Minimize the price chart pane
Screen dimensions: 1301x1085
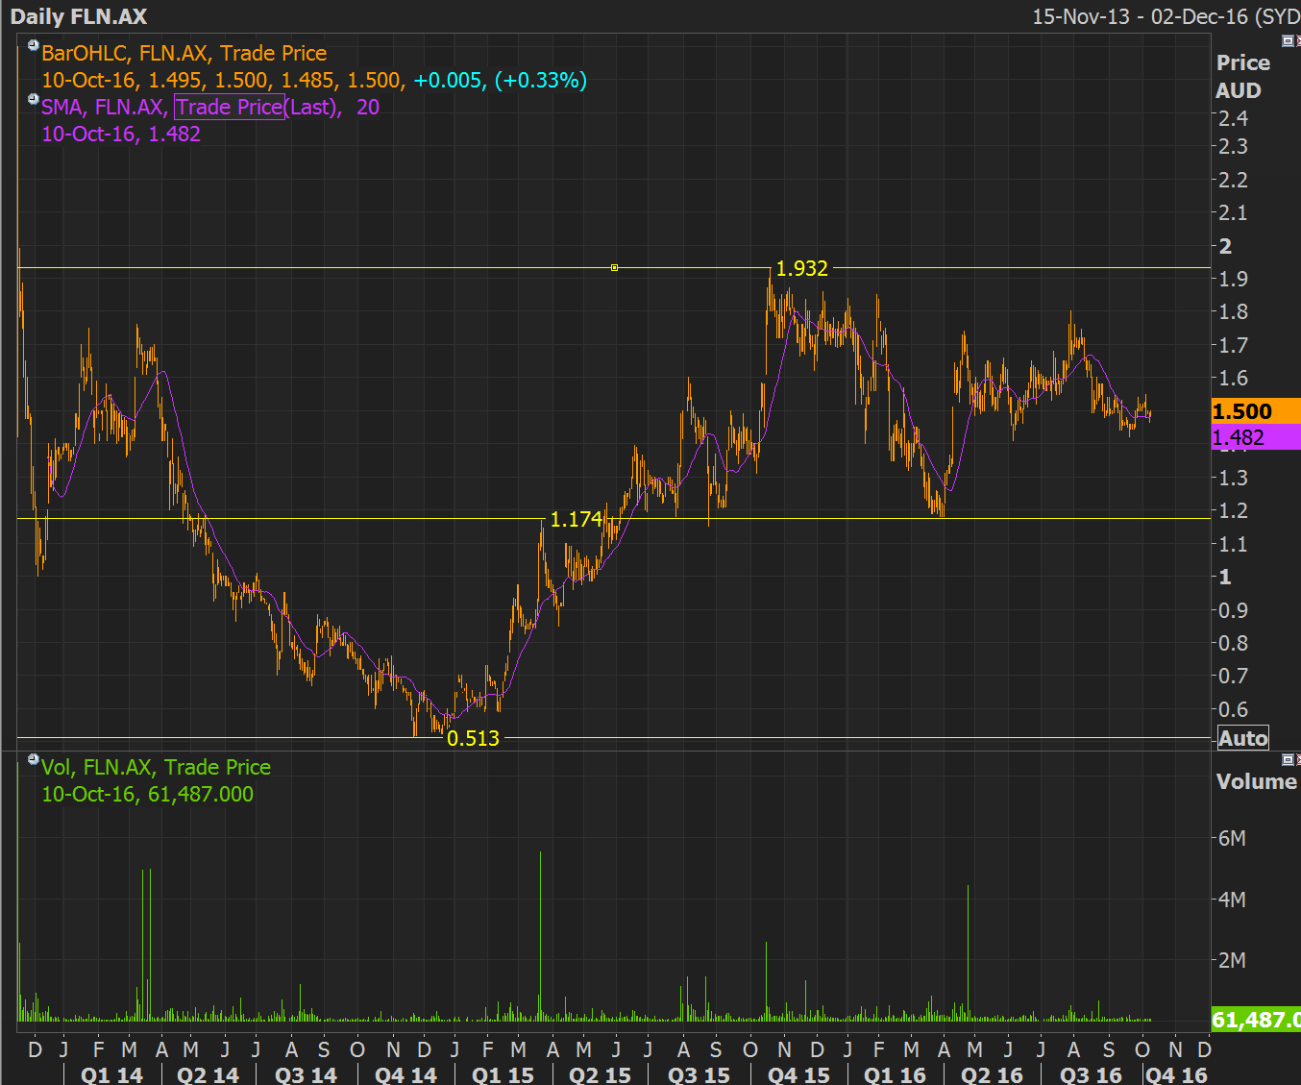coord(1288,40)
